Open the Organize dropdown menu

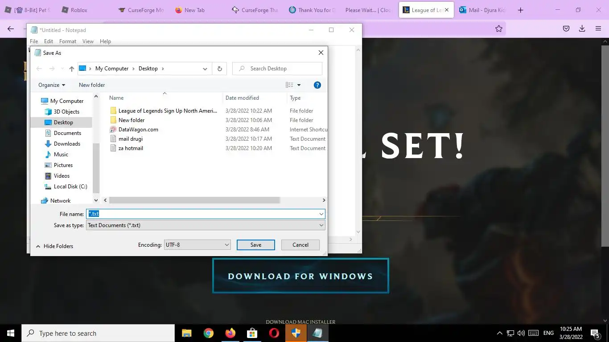pyautogui.click(x=52, y=85)
